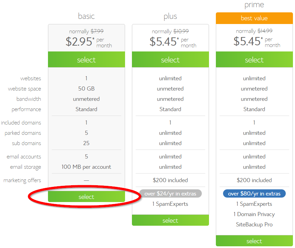The width and height of the screenshot is (295, 248).
Task: Click the basic plan heading
Action: [86, 16]
